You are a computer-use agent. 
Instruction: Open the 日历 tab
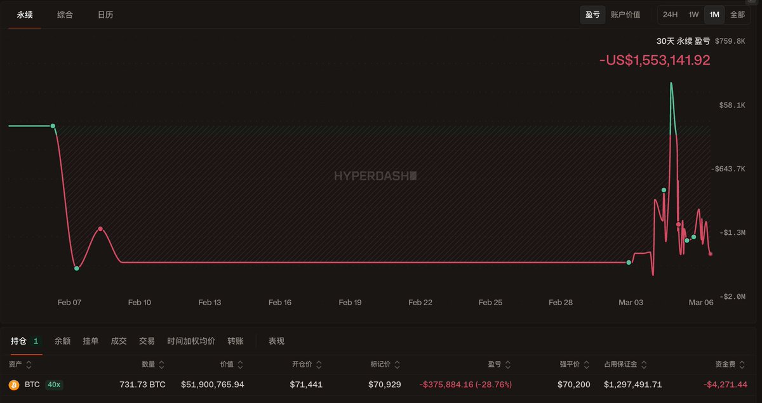[105, 15]
